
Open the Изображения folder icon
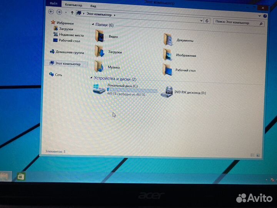tap(167, 54)
